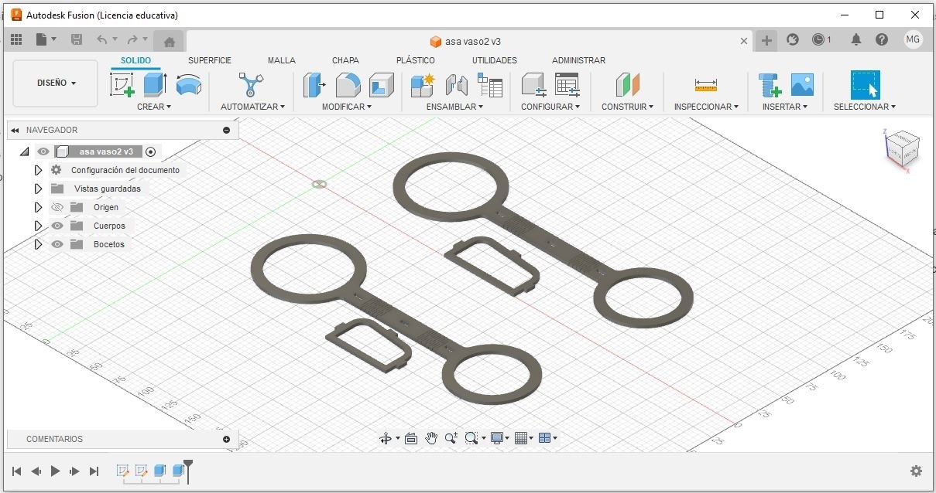The height and width of the screenshot is (493, 936).
Task: Click the Fillet icon in Modificar
Action: point(348,84)
